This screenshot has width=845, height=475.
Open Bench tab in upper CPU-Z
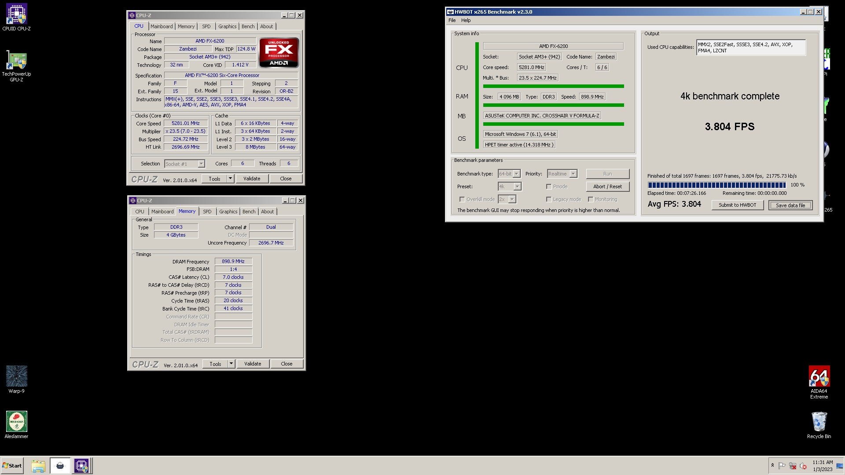tap(248, 26)
